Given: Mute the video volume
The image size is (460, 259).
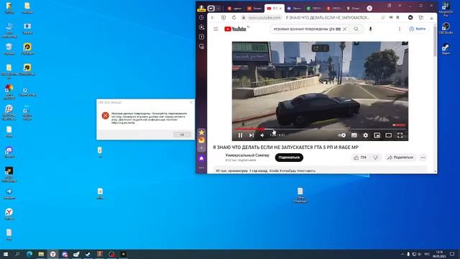Looking at the screenshot, I should 262,135.
